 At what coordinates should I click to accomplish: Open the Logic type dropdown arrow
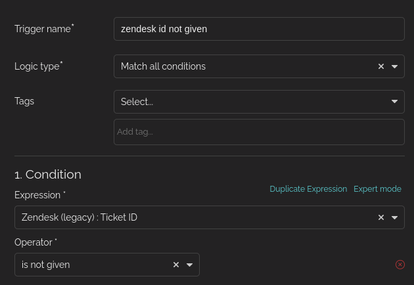click(x=394, y=66)
